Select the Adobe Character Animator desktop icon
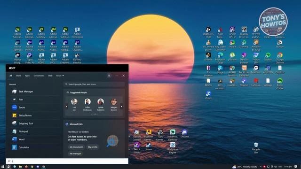This screenshot has width=301, height=169. point(77,46)
